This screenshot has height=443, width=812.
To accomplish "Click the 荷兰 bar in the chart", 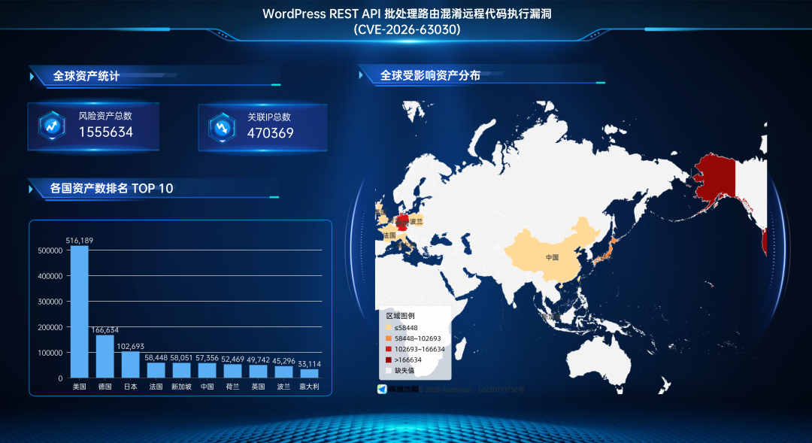I will pos(232,371).
